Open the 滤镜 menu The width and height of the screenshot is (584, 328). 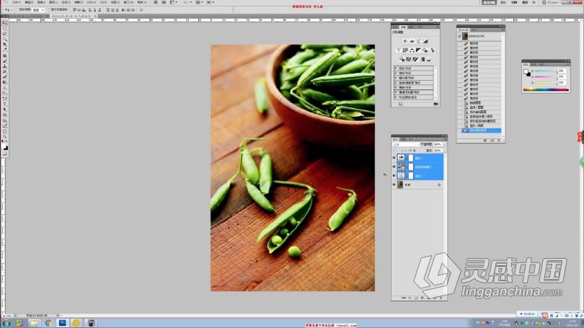[78, 2]
